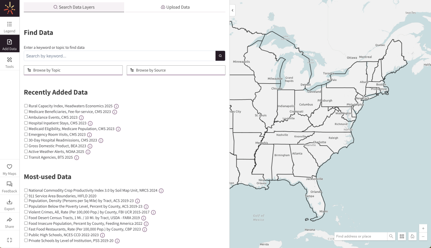
Task: Click the Share icon in sidebar
Action: pos(9,222)
